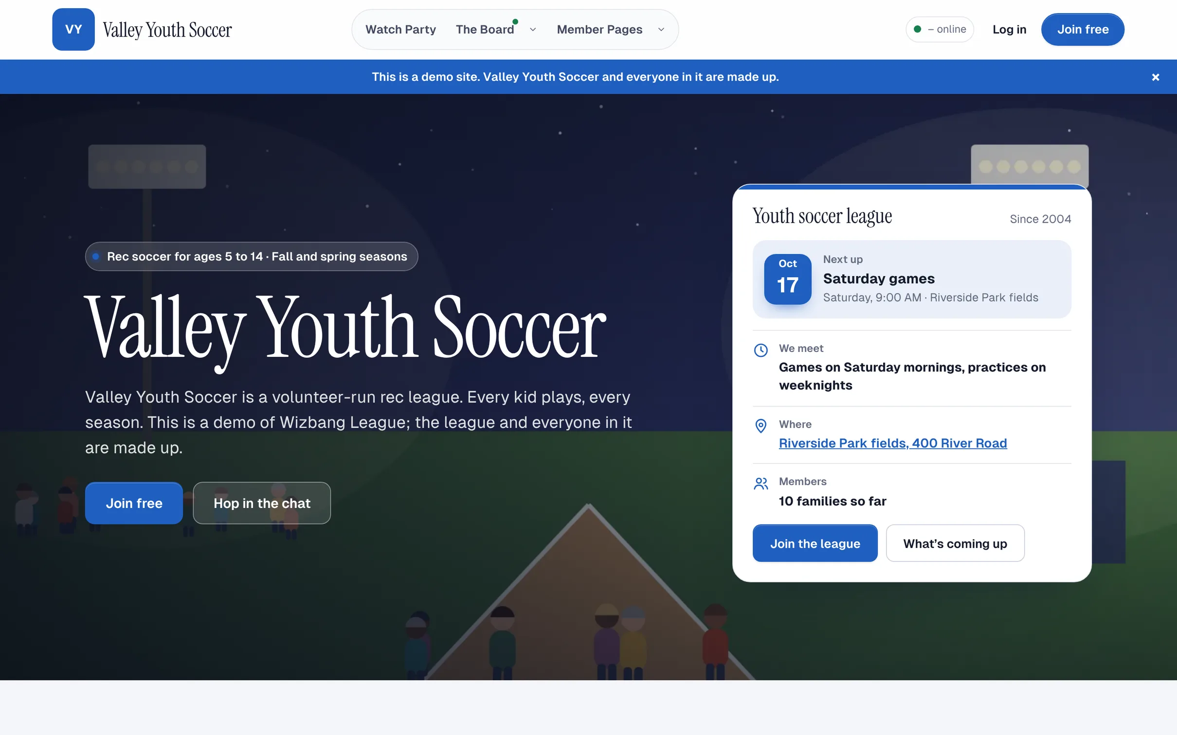
Task: Expand the Member Pages dropdown chevron
Action: [661, 30]
